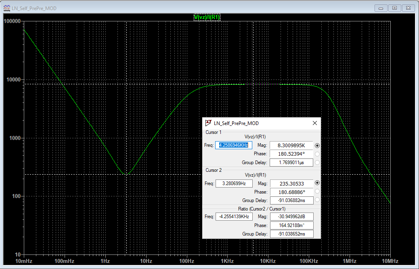Click the Cursor 1 group heading
The width and height of the screenshot is (419, 269).
213,132
